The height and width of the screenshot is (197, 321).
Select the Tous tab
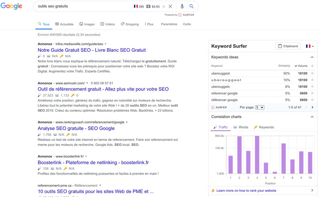44,24
